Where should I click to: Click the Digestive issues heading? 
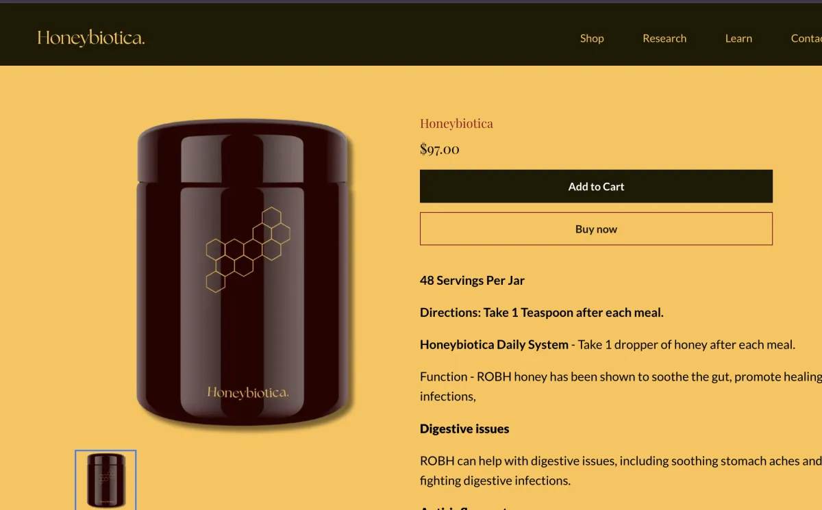click(464, 429)
